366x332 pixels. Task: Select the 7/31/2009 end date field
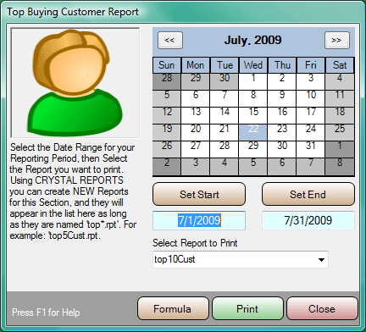308,220
